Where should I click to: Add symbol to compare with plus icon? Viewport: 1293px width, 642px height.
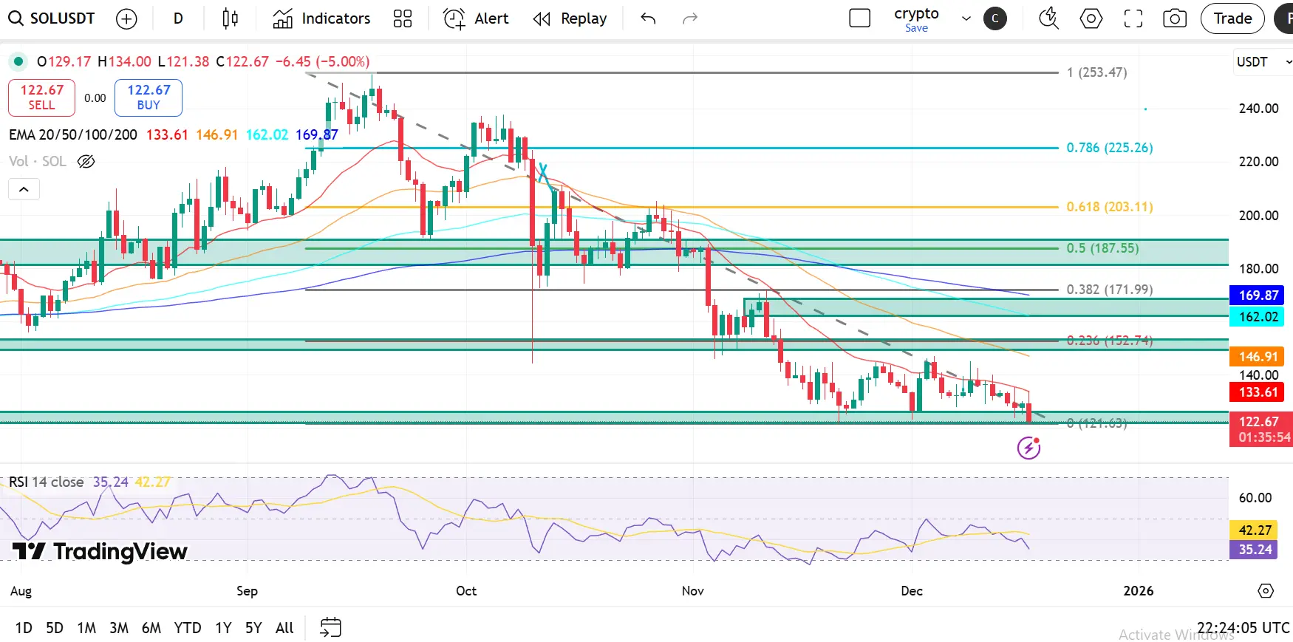(x=127, y=18)
